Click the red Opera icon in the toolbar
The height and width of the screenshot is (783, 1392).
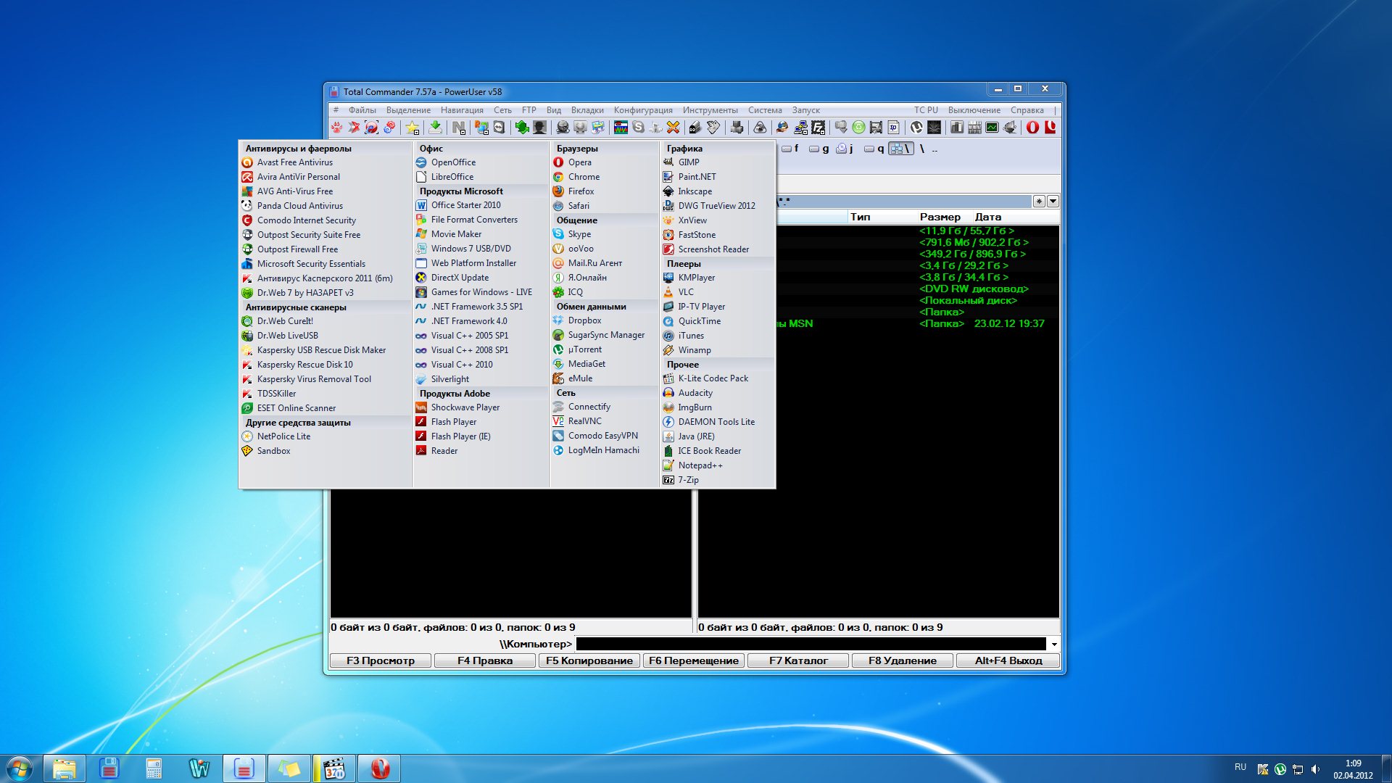pos(1032,128)
